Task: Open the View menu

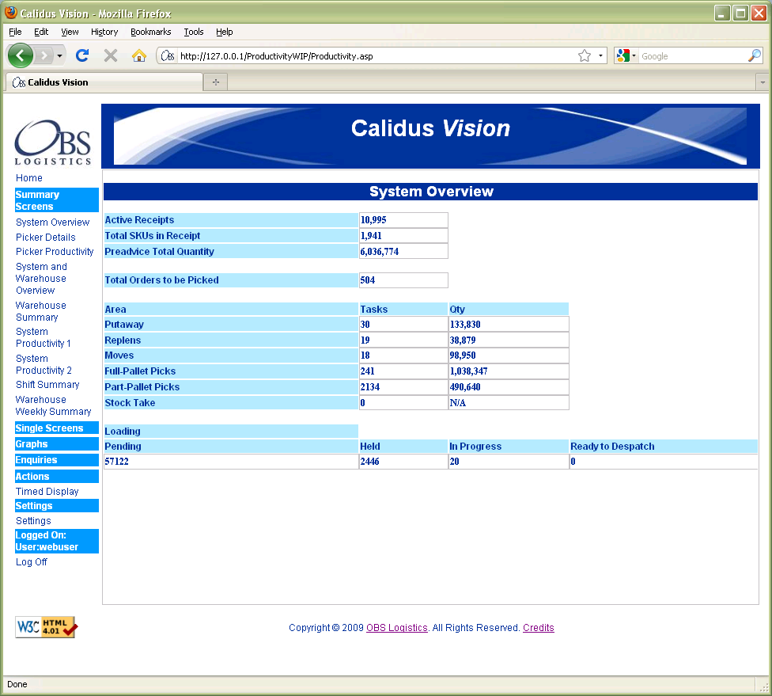Action: pos(70,32)
